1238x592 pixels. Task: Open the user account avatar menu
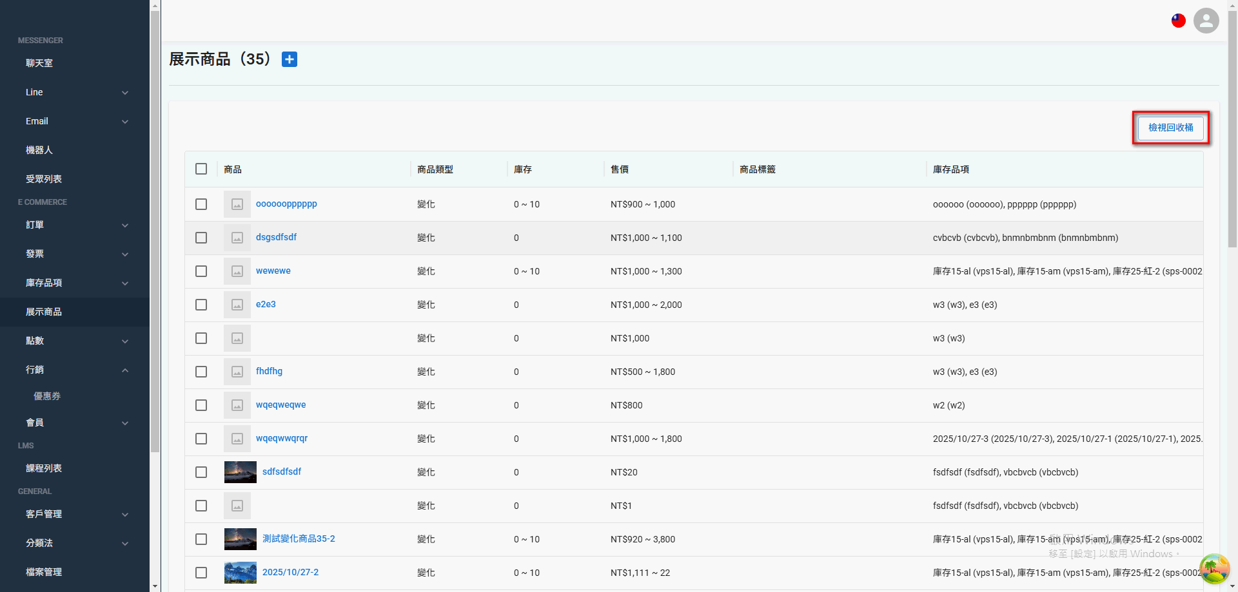[x=1206, y=21]
